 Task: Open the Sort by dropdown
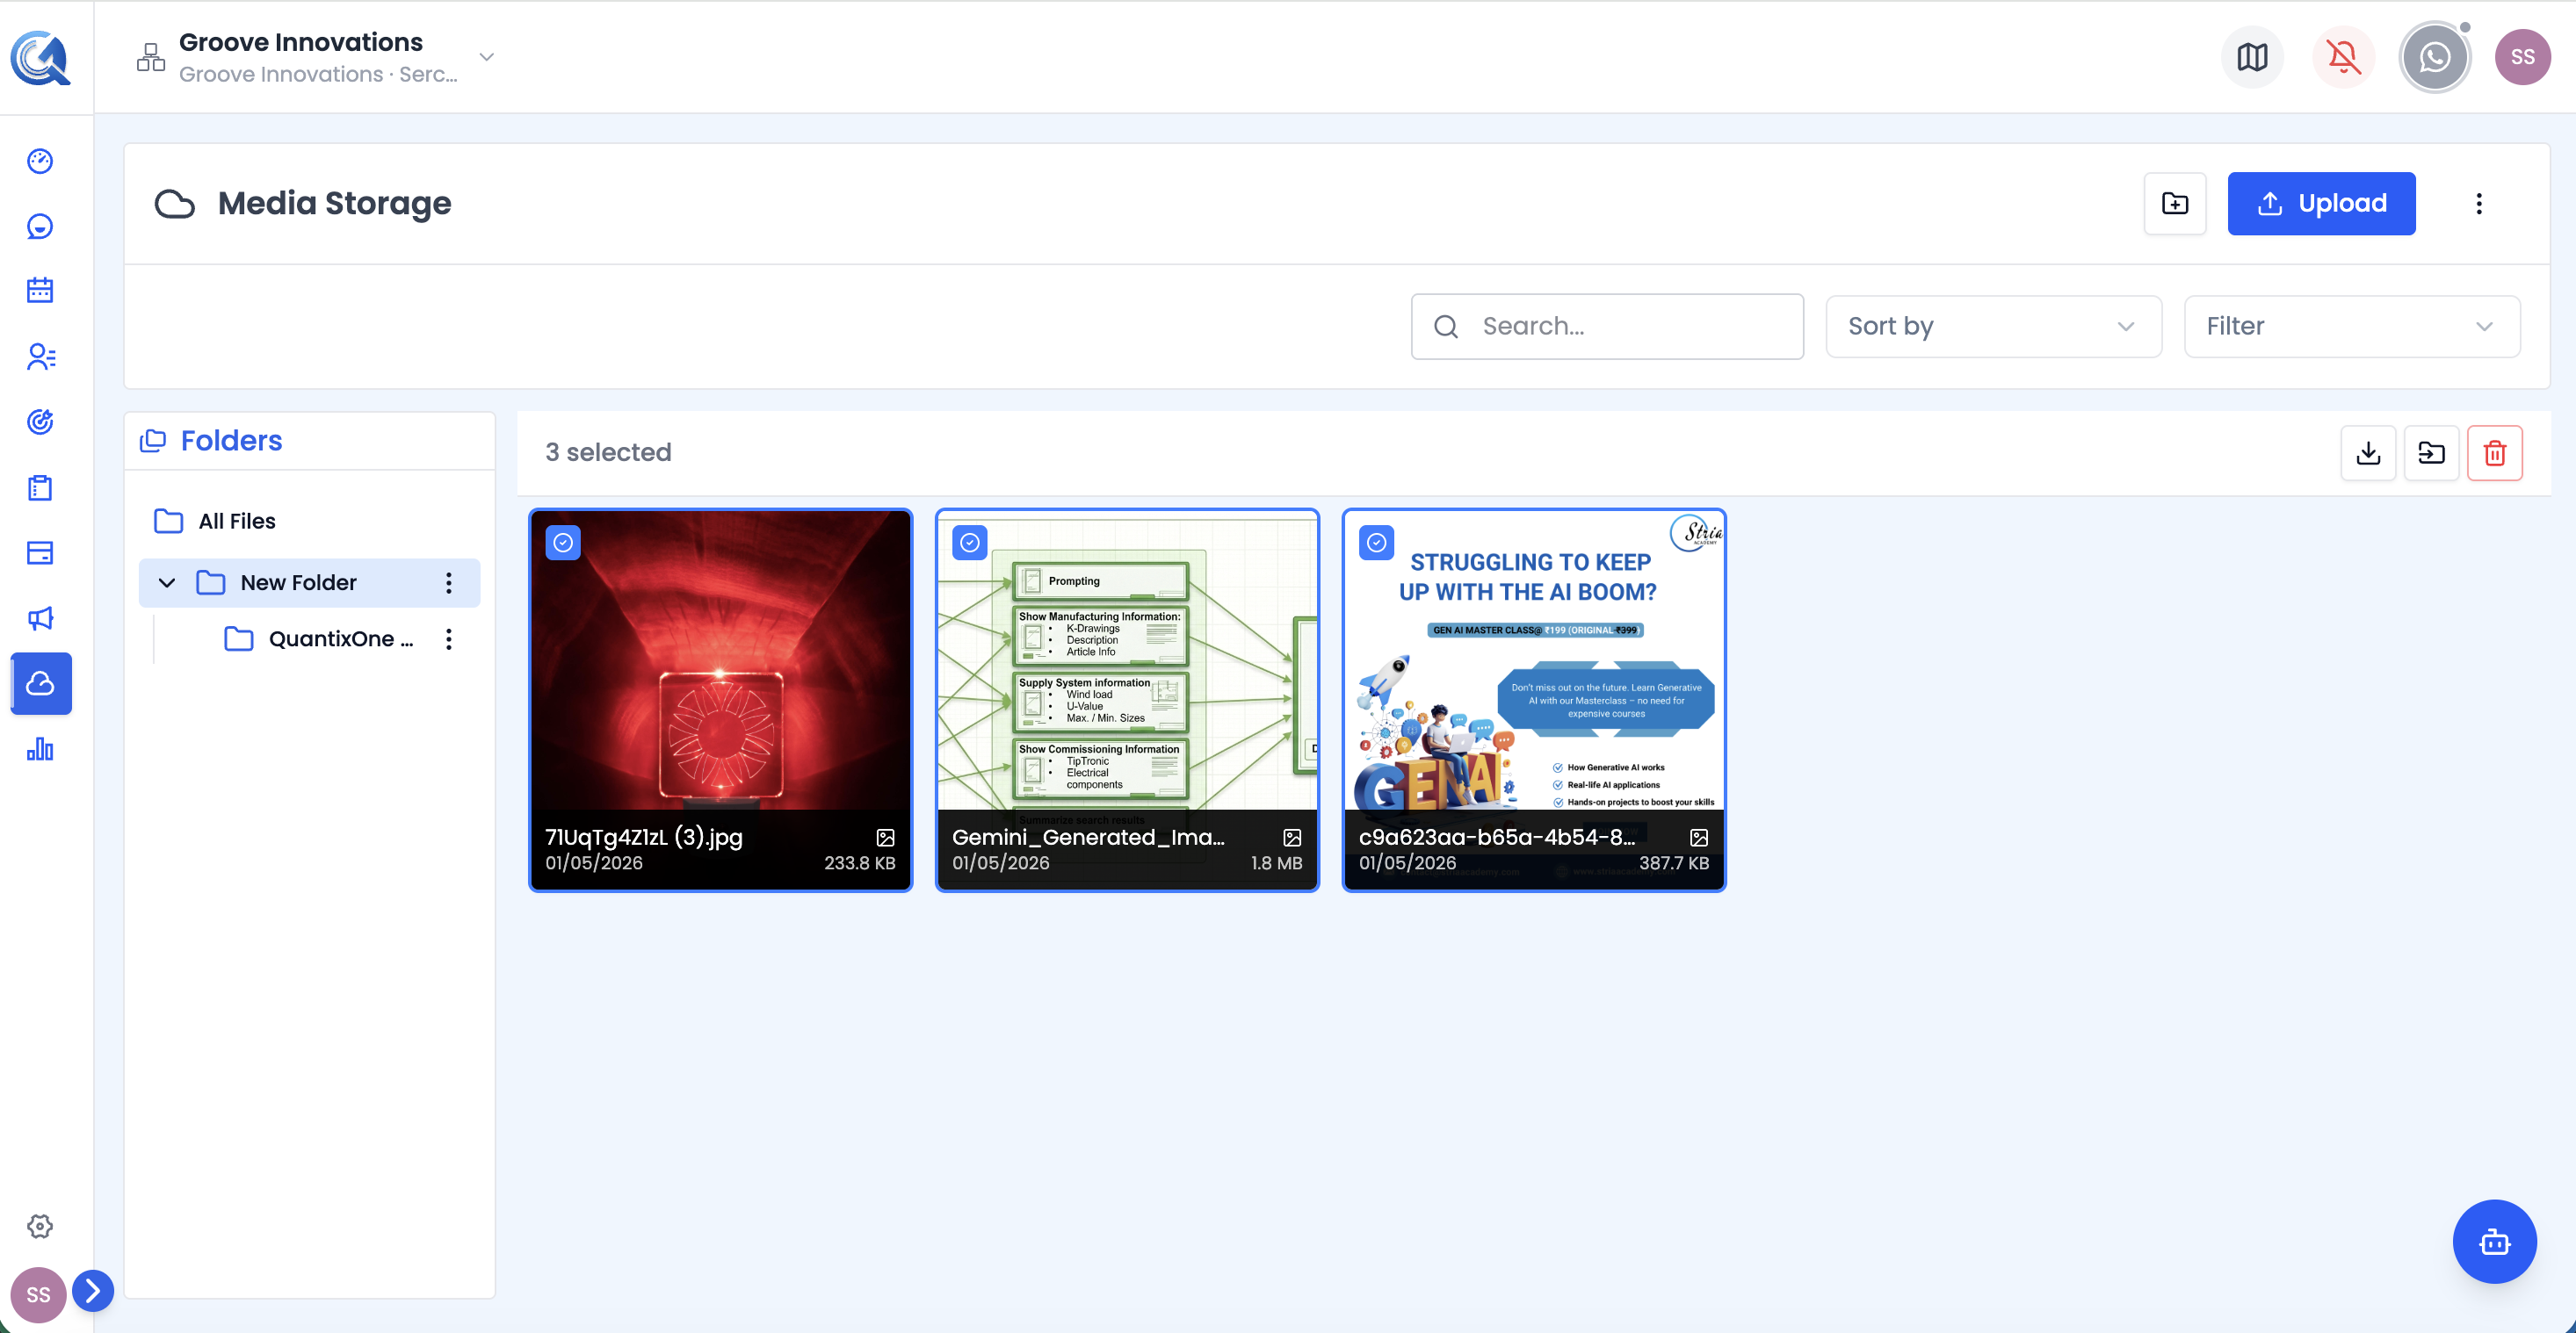click(1994, 327)
